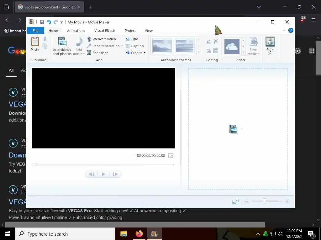Click the Cut scissors icon
Viewport: 321px width, 240px height.
coord(45,39)
